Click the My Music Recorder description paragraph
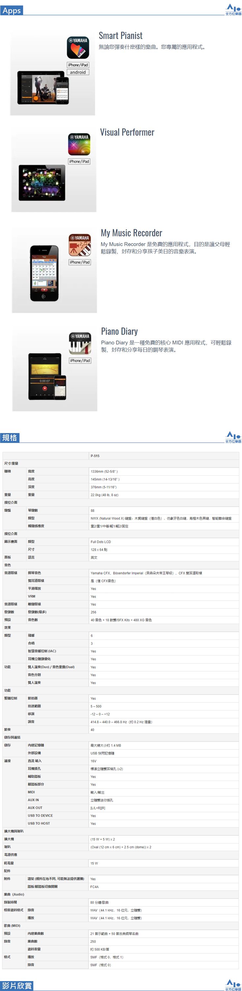 (x=166, y=248)
